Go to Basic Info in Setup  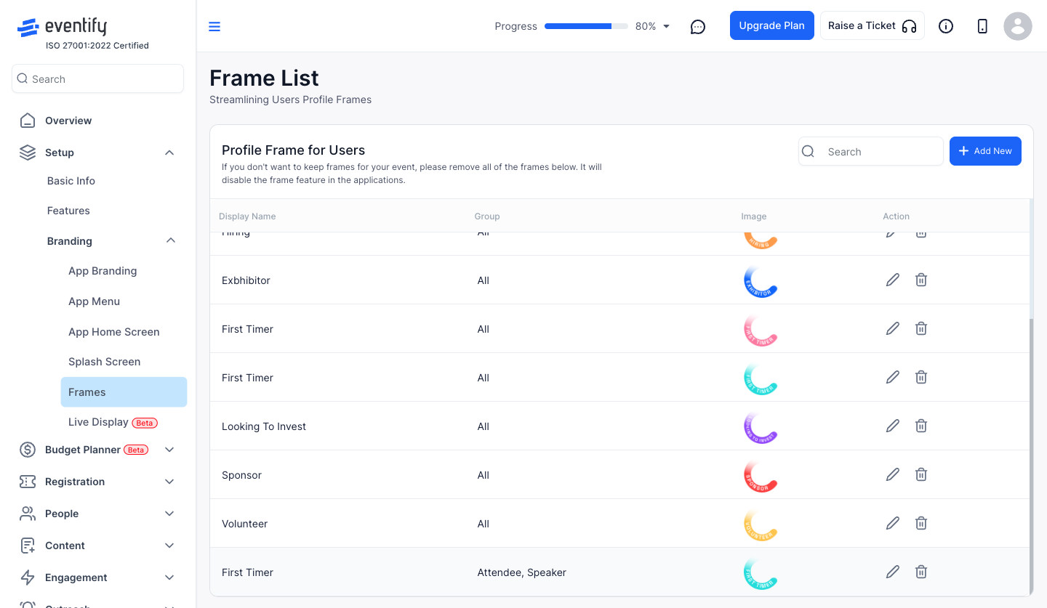point(71,181)
